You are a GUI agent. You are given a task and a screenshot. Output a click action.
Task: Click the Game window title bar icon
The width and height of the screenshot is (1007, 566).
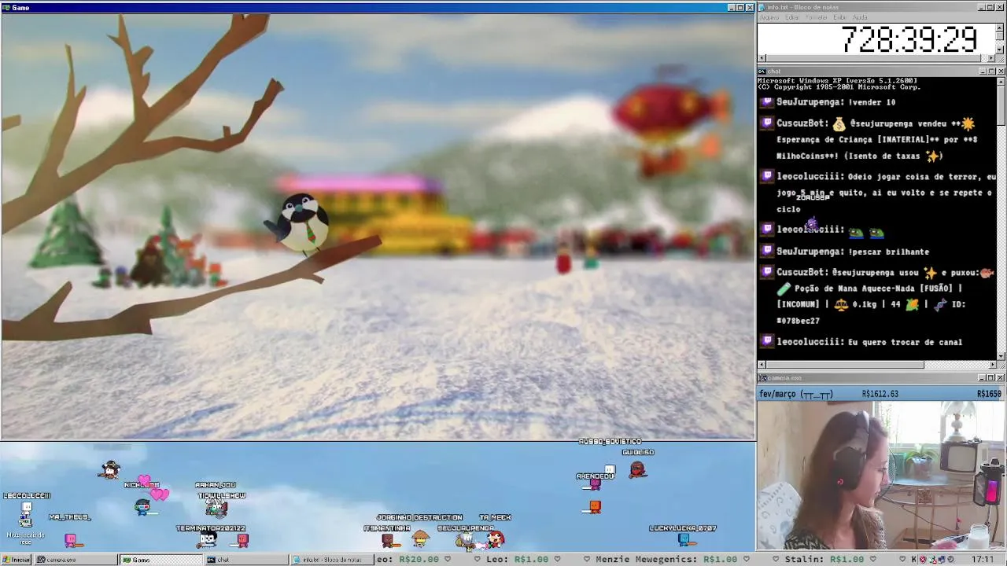(6, 7)
